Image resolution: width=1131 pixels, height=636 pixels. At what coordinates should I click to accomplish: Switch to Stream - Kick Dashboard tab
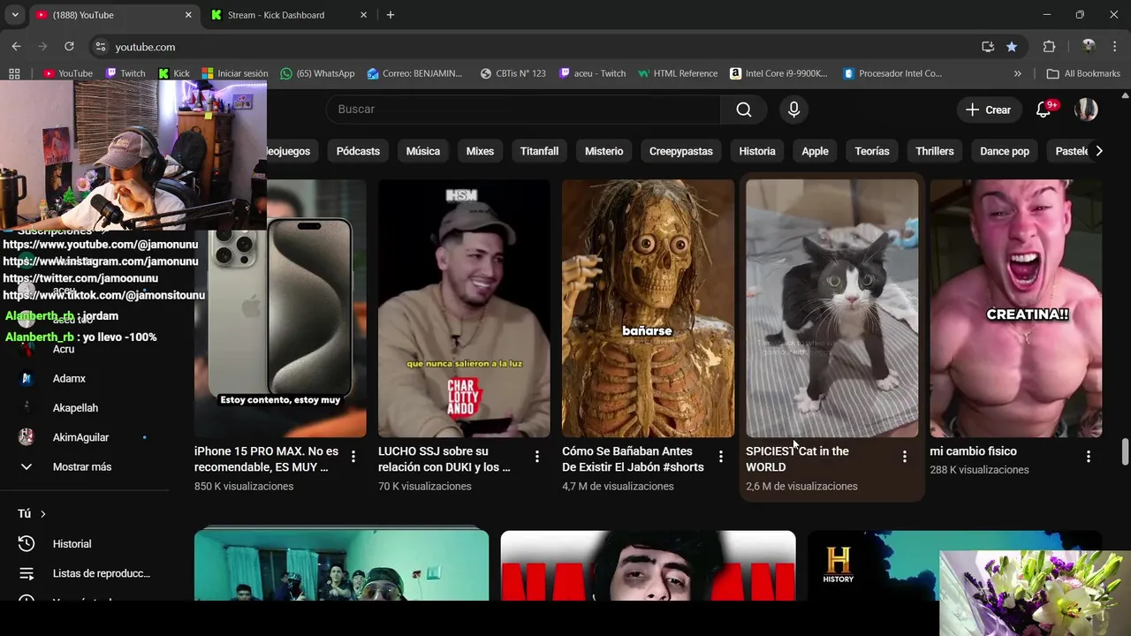[x=276, y=15]
